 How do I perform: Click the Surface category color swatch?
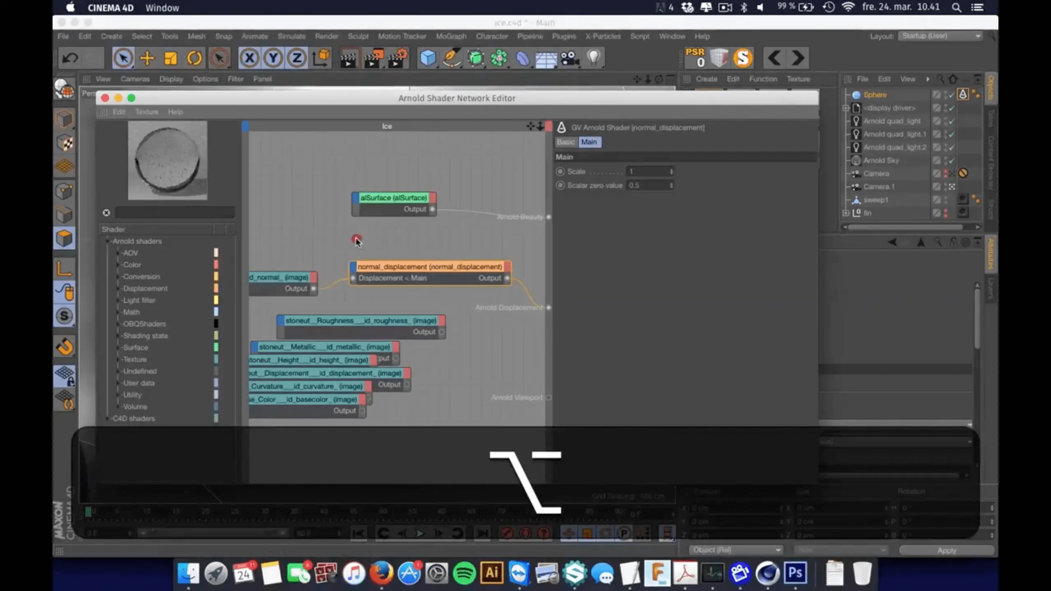[216, 347]
